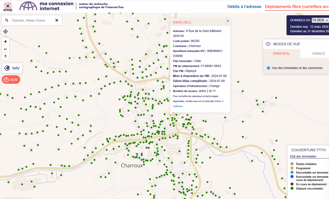Viewport: 329px width, 199px height.
Task: Open the Débits à l'adresse page
Action: pyautogui.click(x=244, y=7)
